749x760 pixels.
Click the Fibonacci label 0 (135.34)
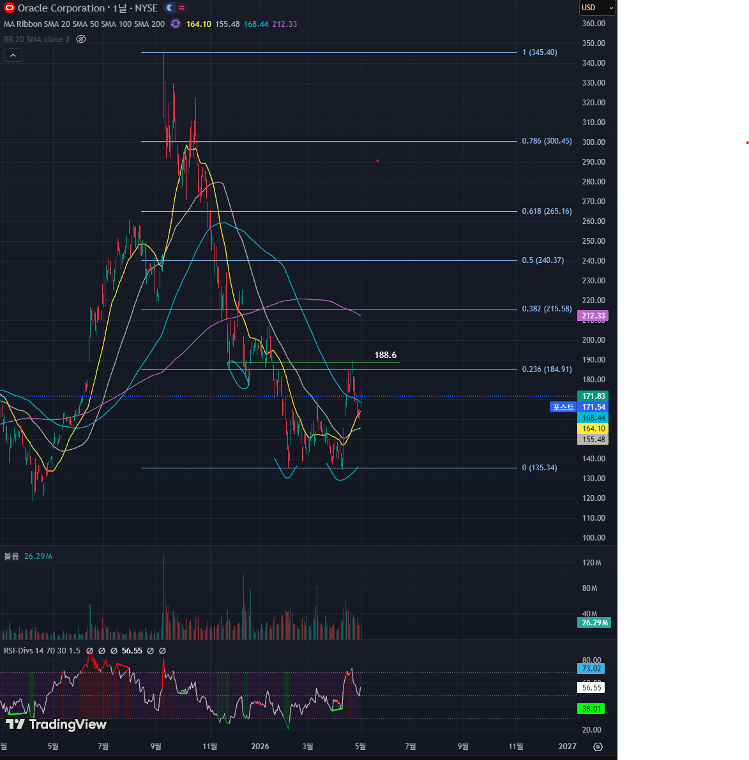[540, 467]
